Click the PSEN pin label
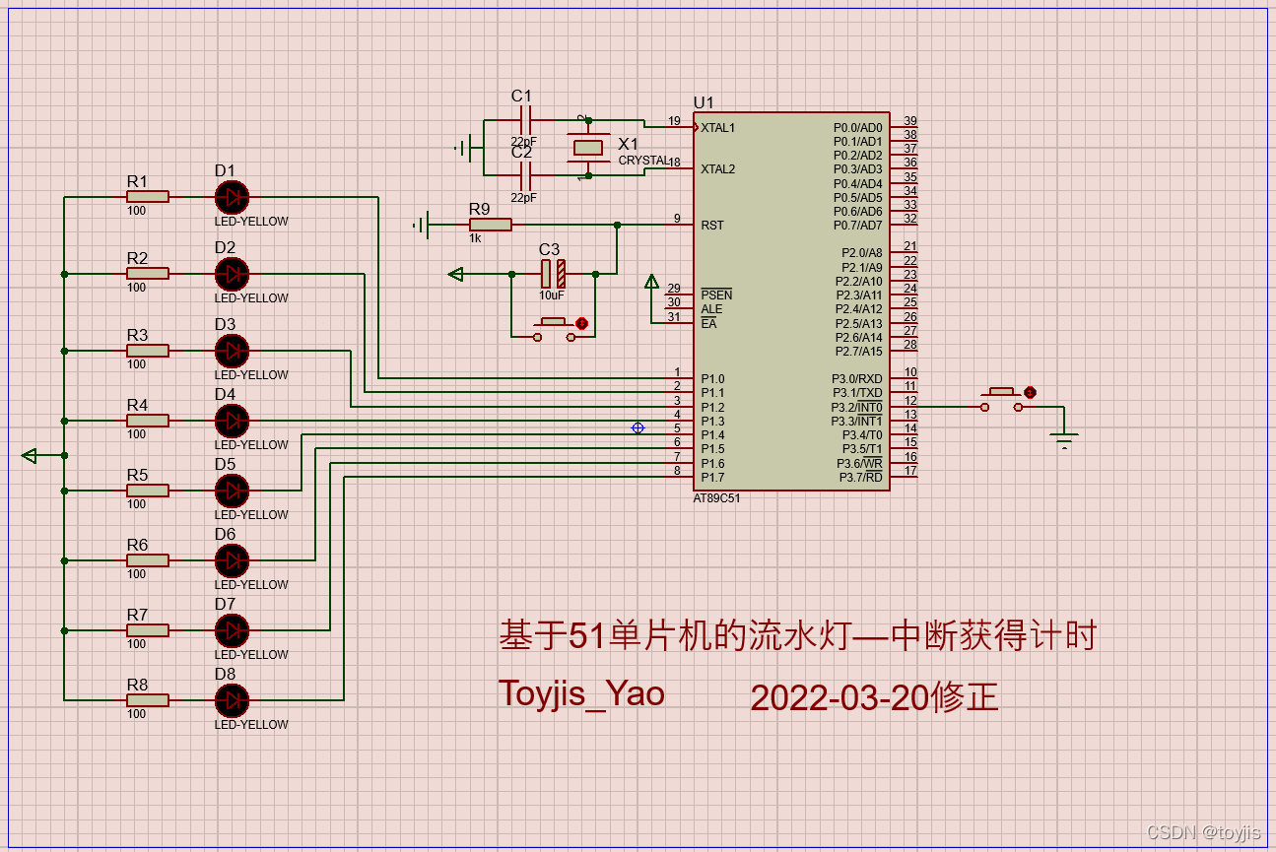 (x=716, y=295)
